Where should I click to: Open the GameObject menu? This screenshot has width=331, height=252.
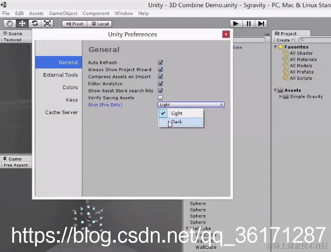[x=63, y=13]
